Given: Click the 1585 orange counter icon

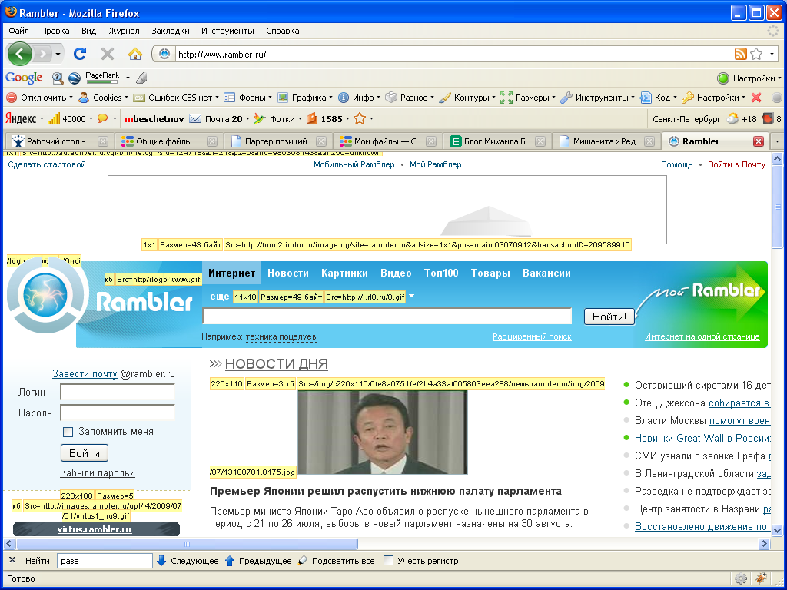Looking at the screenshot, I should click(x=312, y=119).
